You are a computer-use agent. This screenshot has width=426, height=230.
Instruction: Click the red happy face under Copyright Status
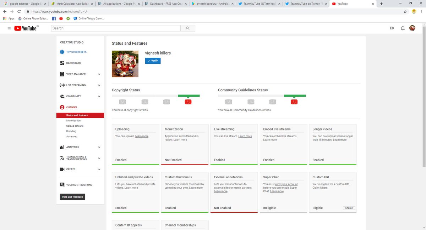188,102
